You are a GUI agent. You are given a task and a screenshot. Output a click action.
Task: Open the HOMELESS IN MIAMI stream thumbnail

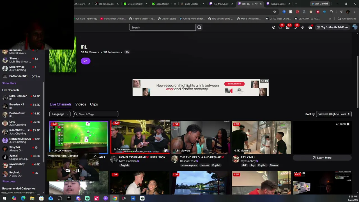[140, 137]
